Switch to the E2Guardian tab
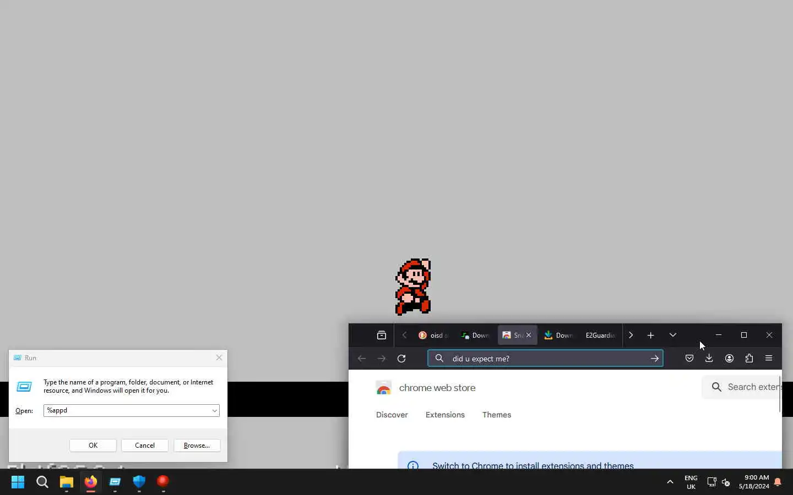The image size is (793, 495). (600, 335)
